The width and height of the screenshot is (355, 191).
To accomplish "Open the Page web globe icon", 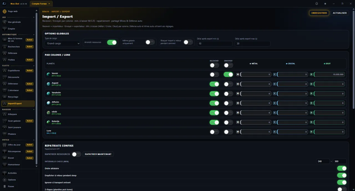I will (4, 11).
